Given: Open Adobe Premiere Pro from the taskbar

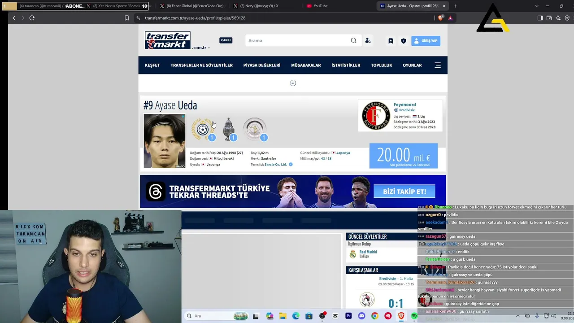Looking at the screenshot, I should (x=348, y=316).
